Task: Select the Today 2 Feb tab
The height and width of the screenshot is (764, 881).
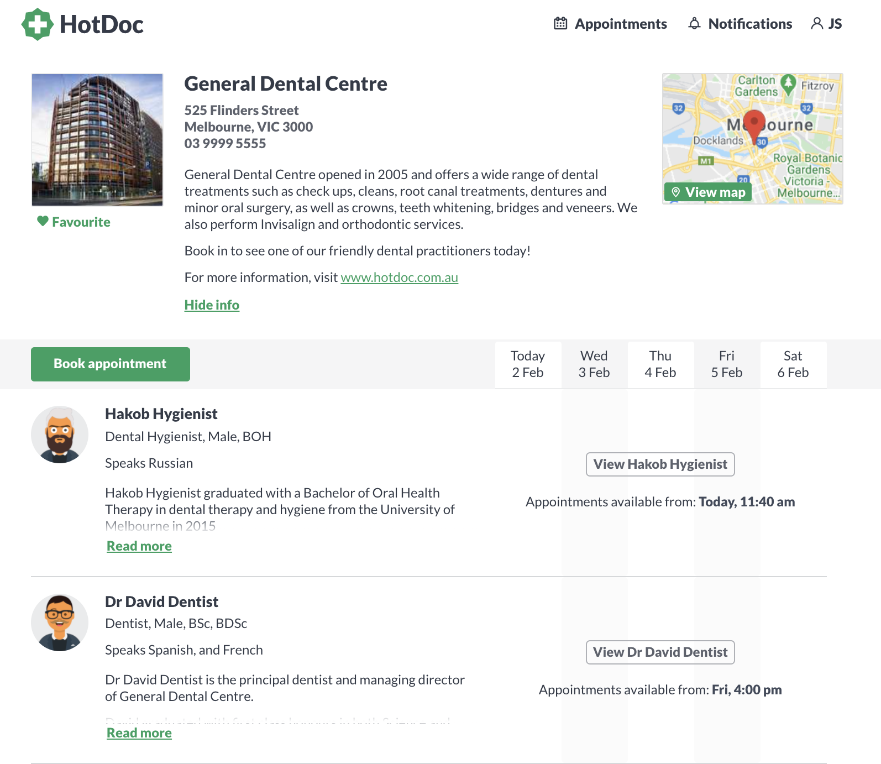Action: 528,364
